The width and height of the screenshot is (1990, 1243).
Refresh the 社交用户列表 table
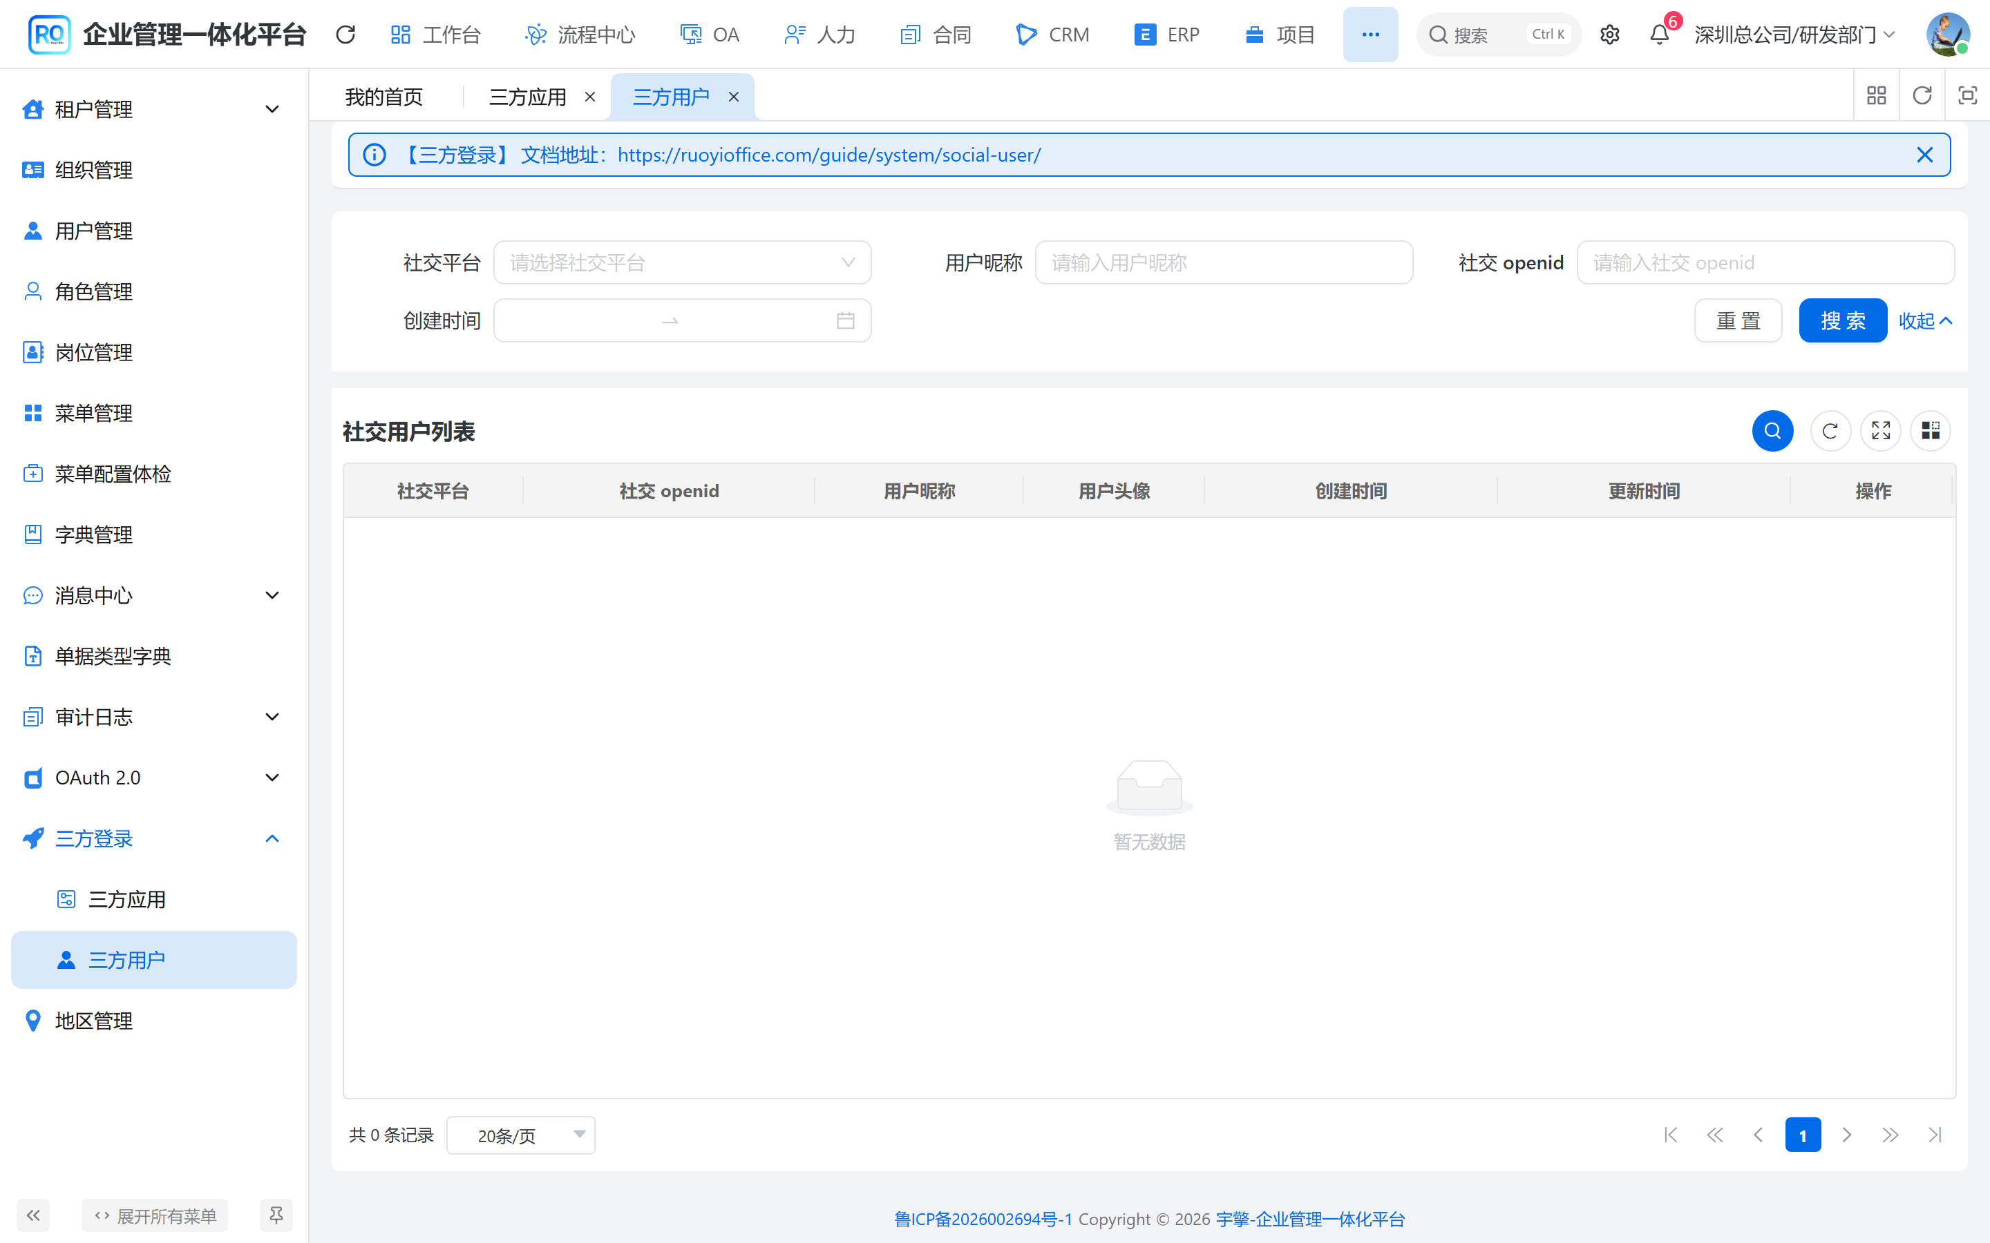pos(1830,431)
